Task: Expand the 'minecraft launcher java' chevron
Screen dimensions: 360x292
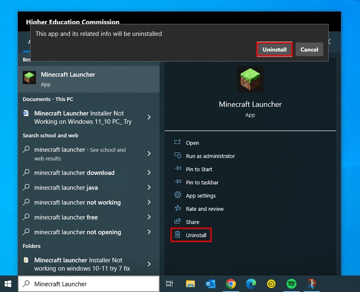Action: coord(149,188)
